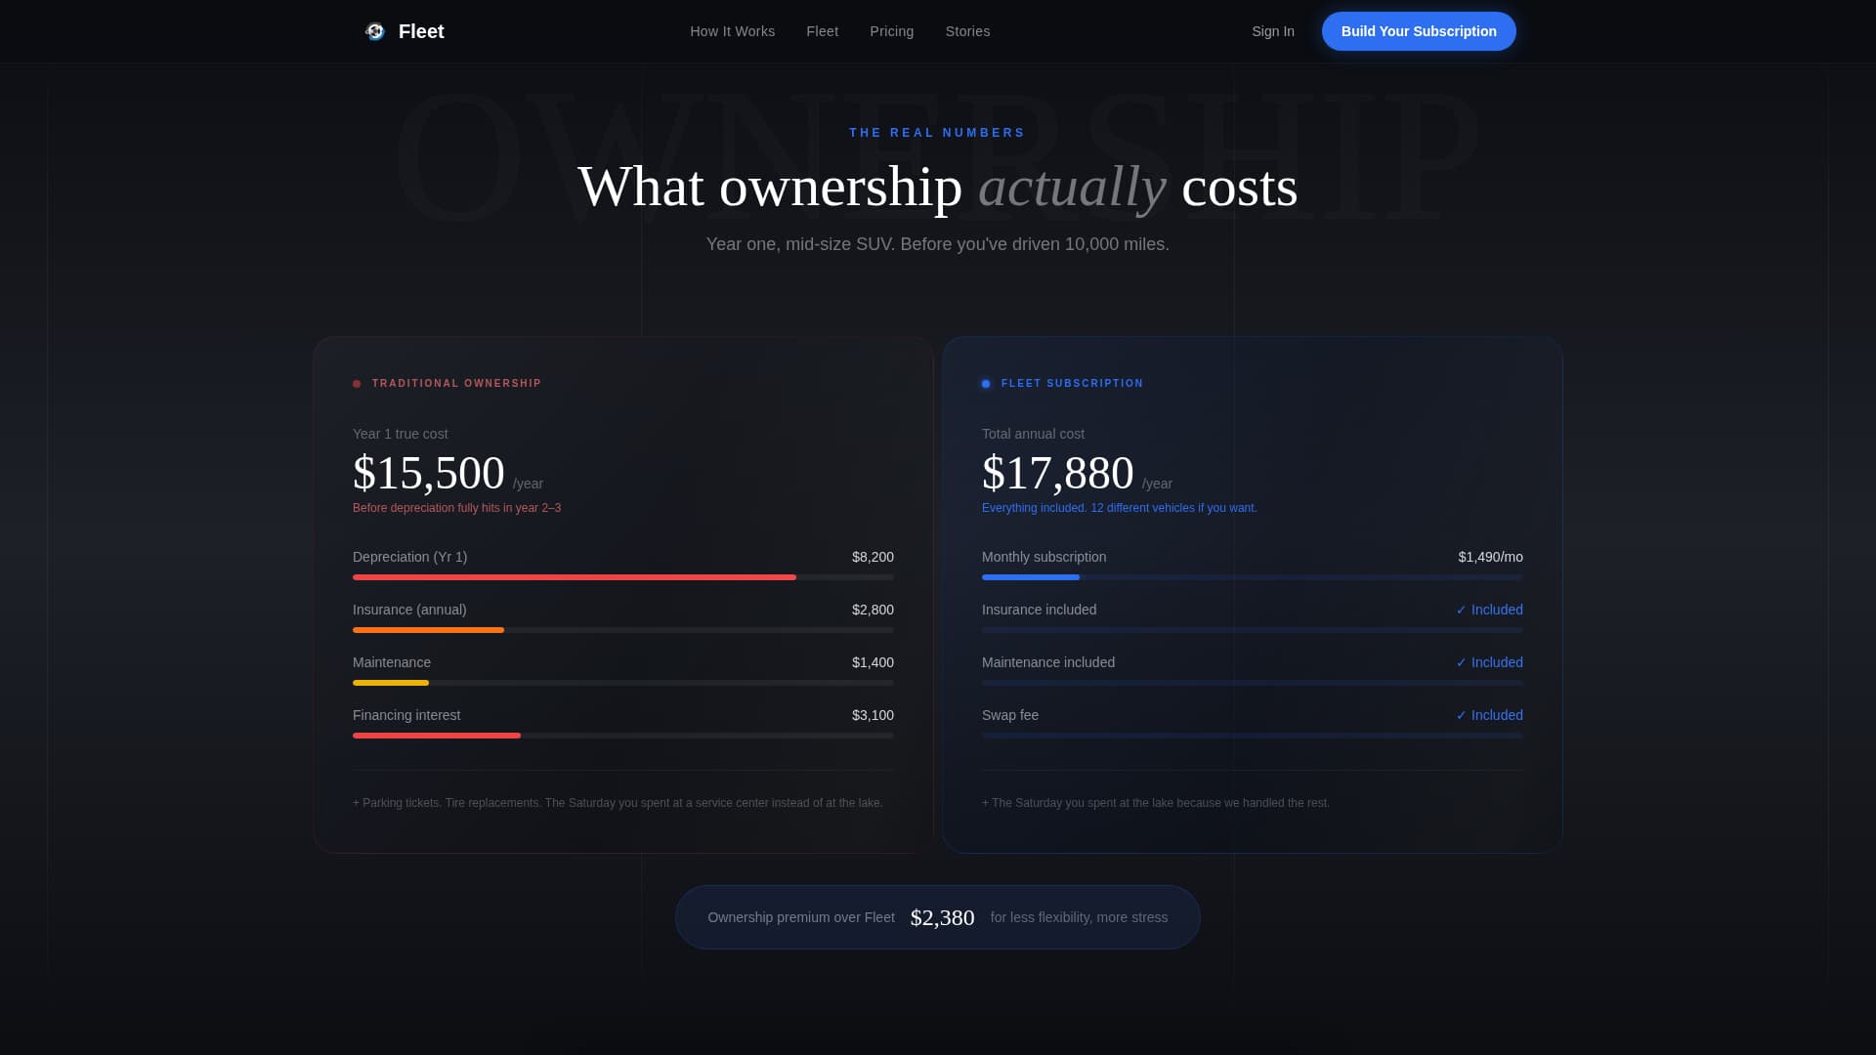Screen dimensions: 1876x1055
Task: Select the $17,880 total annual cost
Action: 1058,474
